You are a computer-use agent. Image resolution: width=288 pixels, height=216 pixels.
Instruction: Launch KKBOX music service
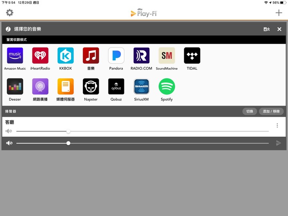click(66, 56)
